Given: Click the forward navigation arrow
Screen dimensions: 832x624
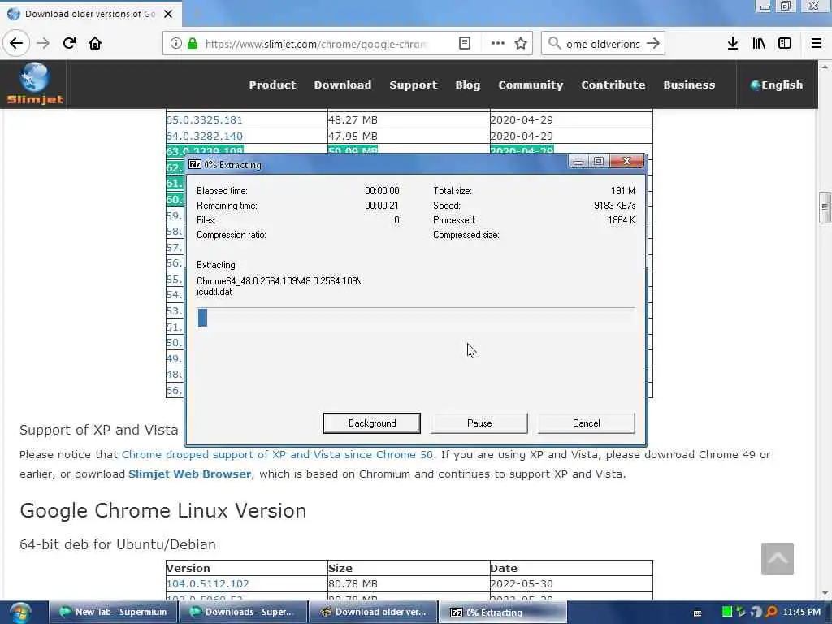Looking at the screenshot, I should point(44,44).
